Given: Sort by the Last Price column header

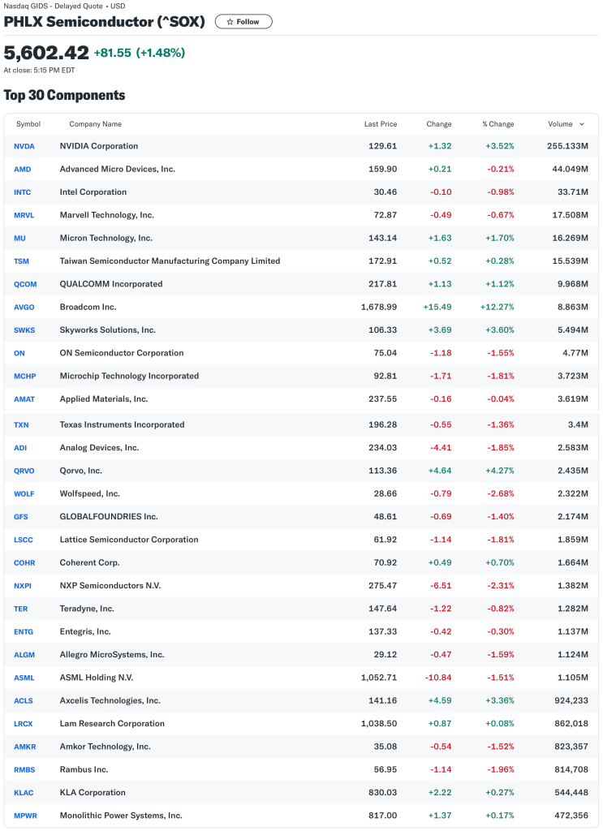Looking at the screenshot, I should [381, 124].
